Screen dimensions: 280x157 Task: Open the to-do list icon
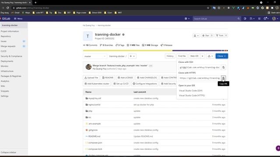click(x=259, y=18)
